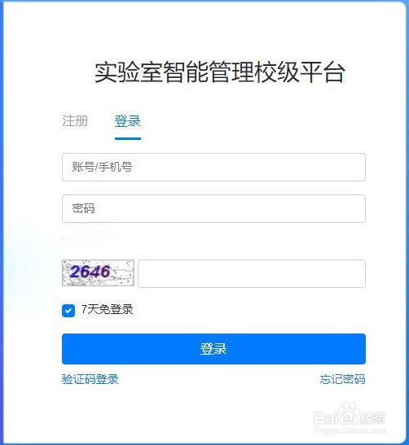Refresh the 2646 captcha image

pyautogui.click(x=98, y=273)
